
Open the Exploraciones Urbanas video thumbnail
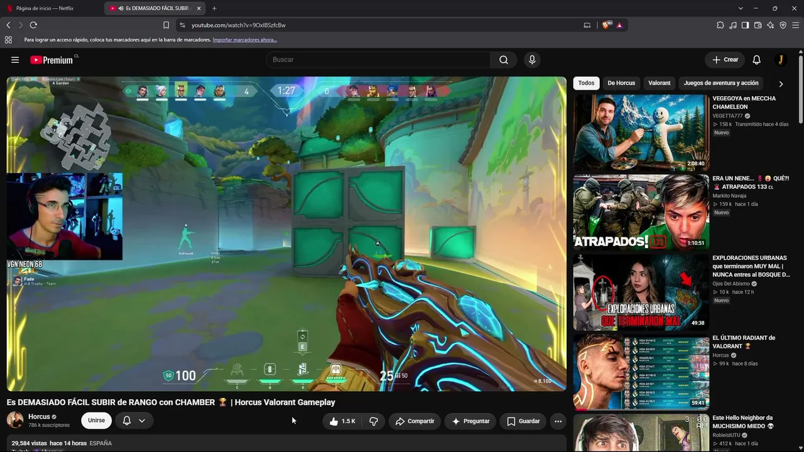[x=641, y=292]
